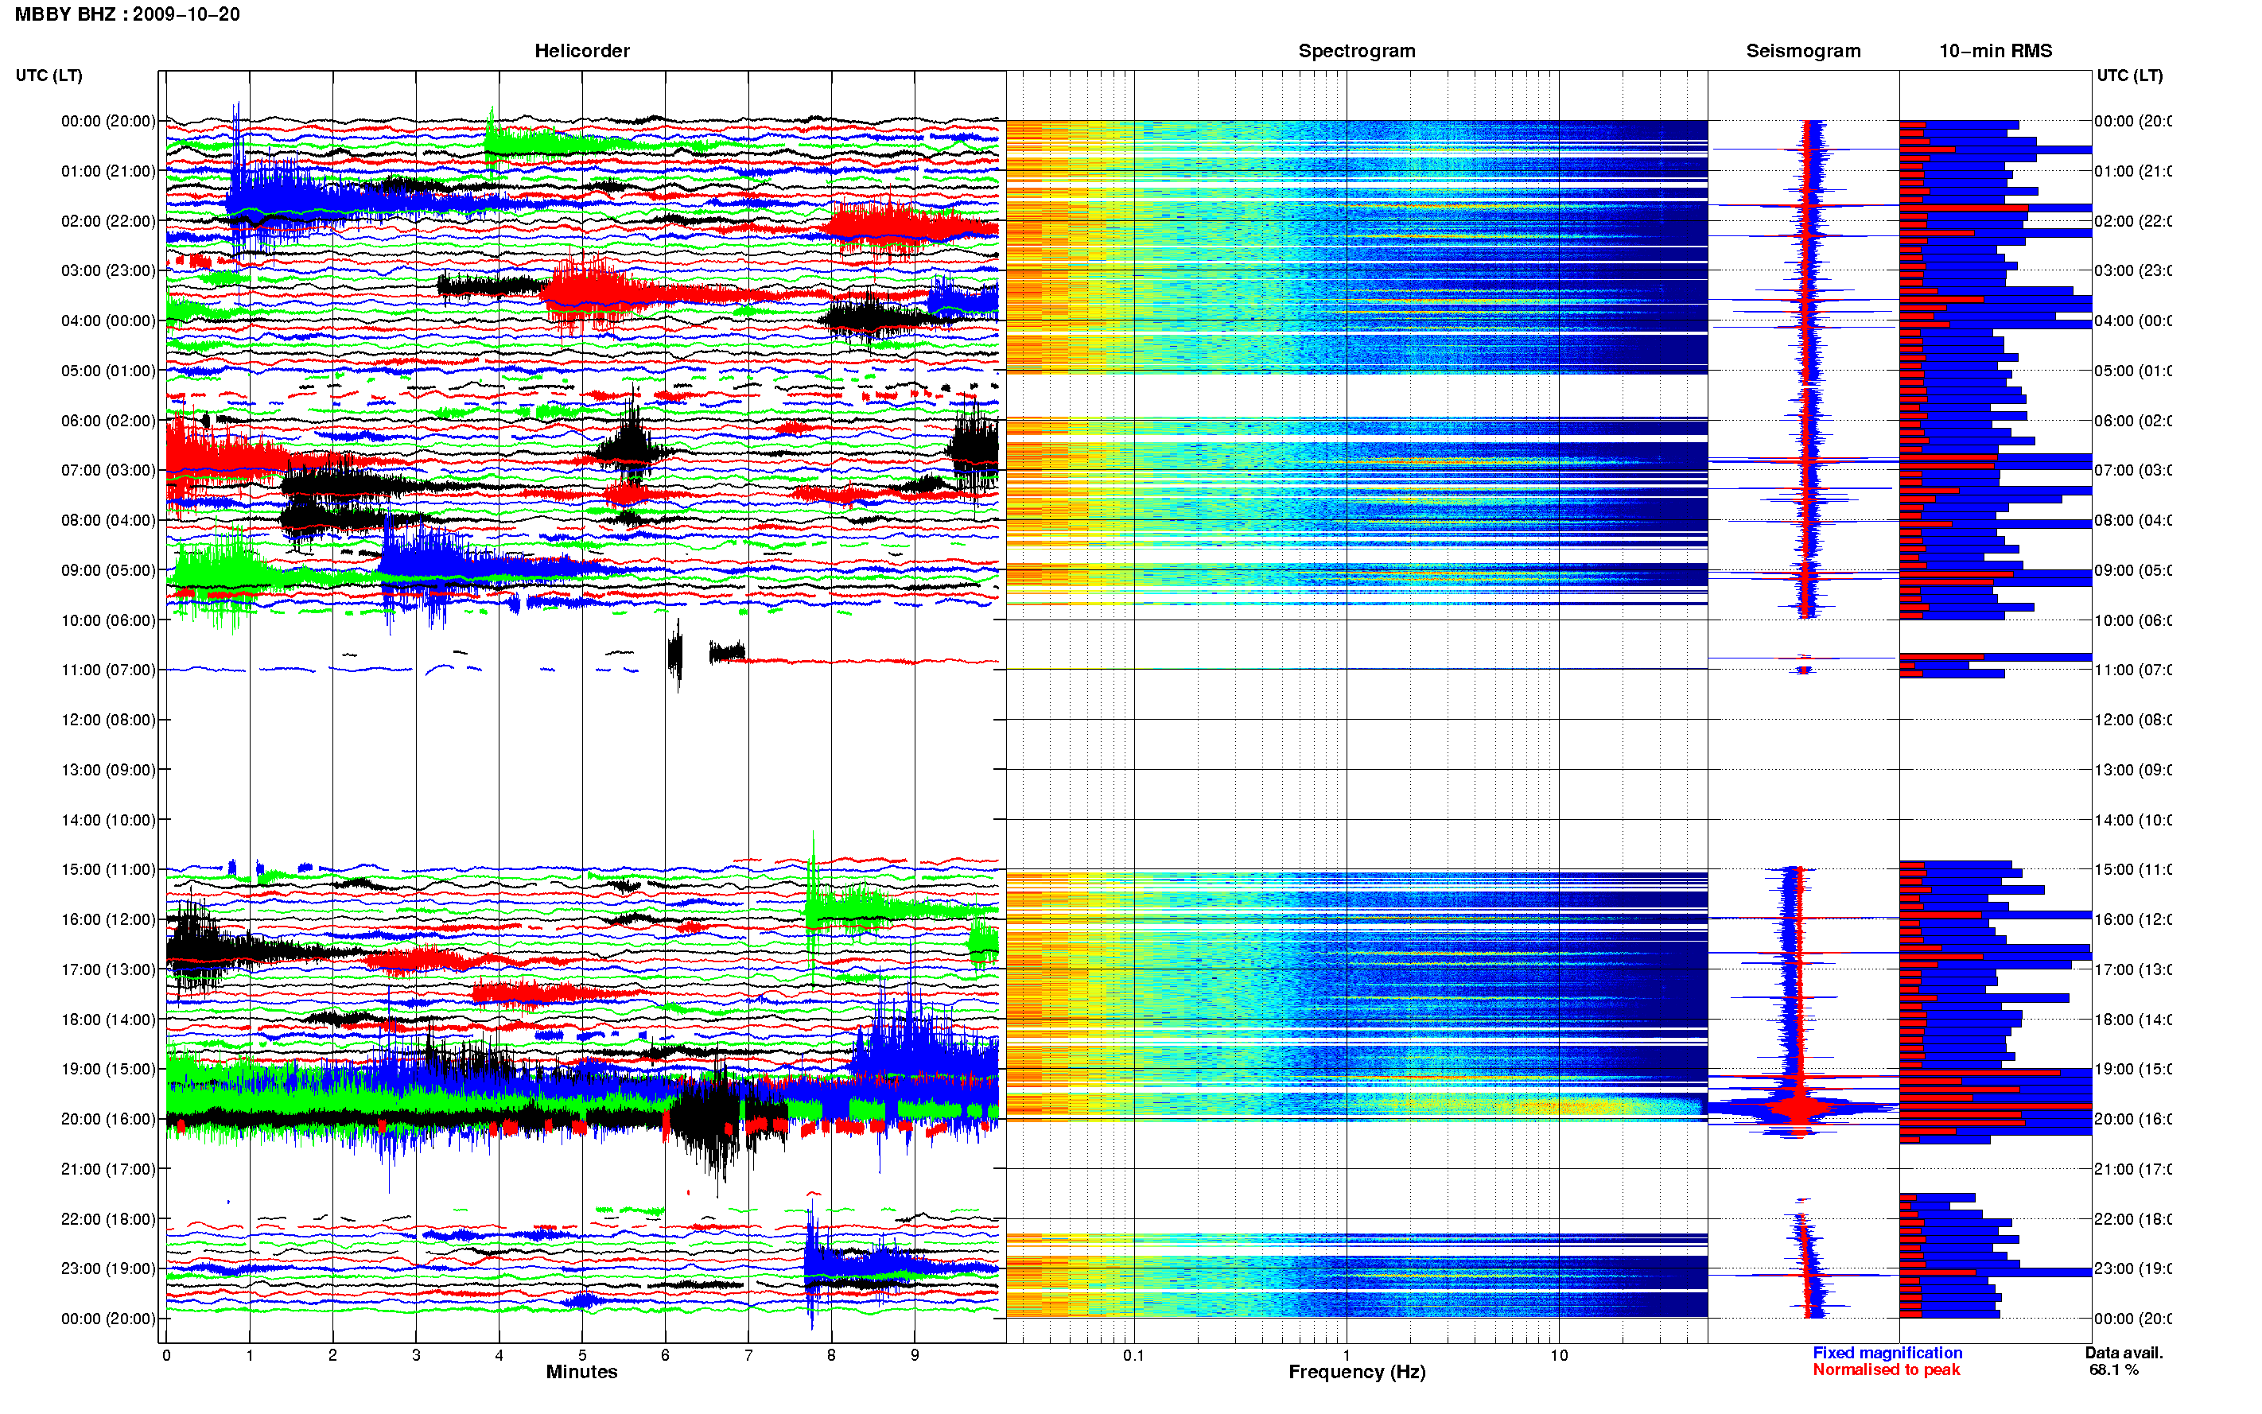Click left time label '00:00 (20:00)' at top

[108, 121]
